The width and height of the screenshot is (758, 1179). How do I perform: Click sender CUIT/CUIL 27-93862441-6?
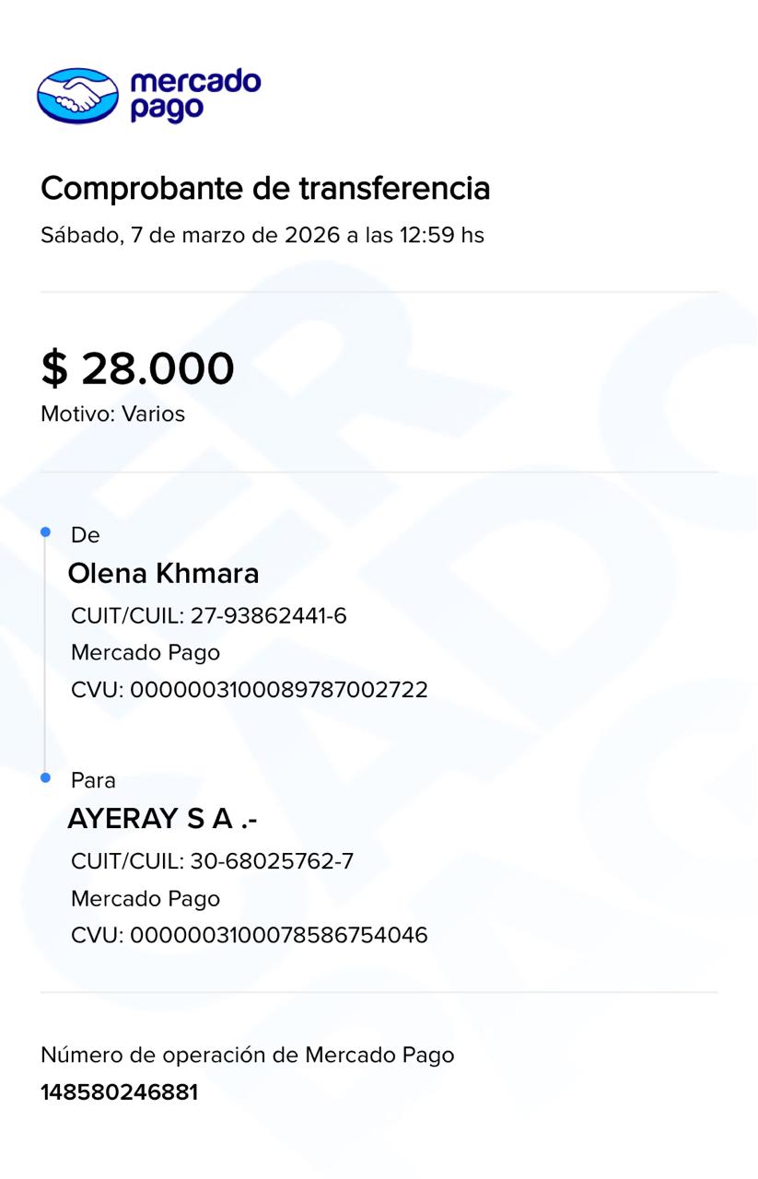[208, 616]
